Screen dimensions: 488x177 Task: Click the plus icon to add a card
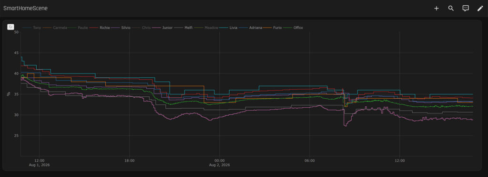(x=437, y=9)
